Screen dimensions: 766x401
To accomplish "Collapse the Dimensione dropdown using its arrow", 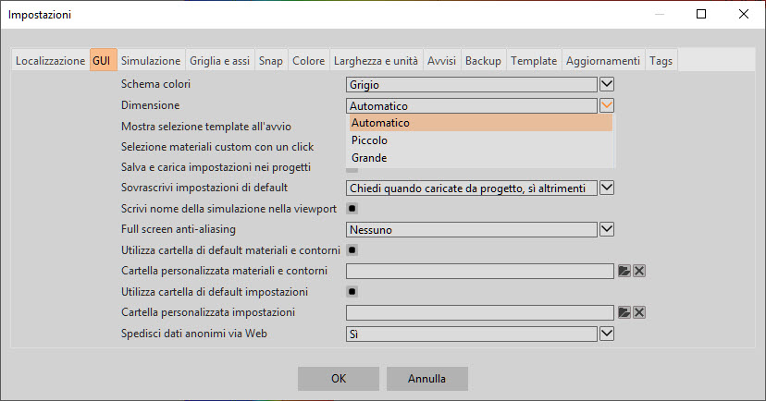I will pos(607,106).
